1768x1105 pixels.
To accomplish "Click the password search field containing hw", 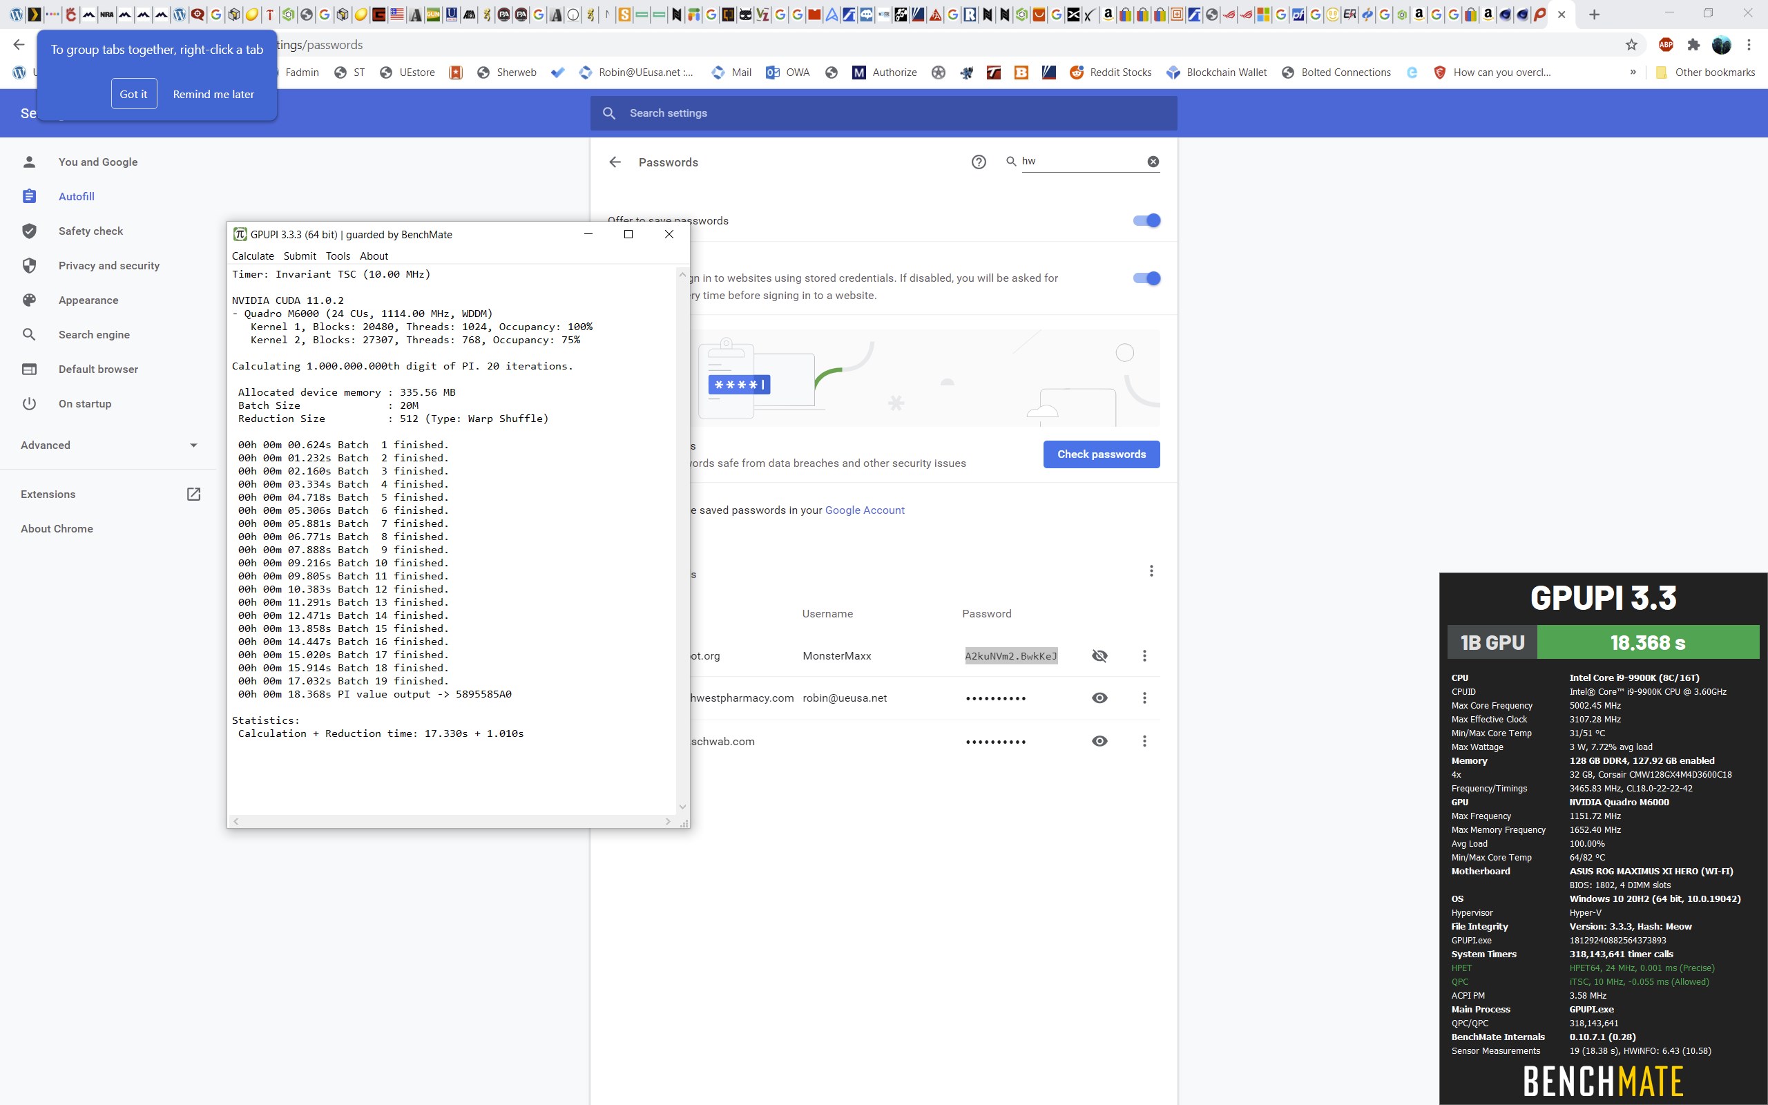I will 1082,161.
